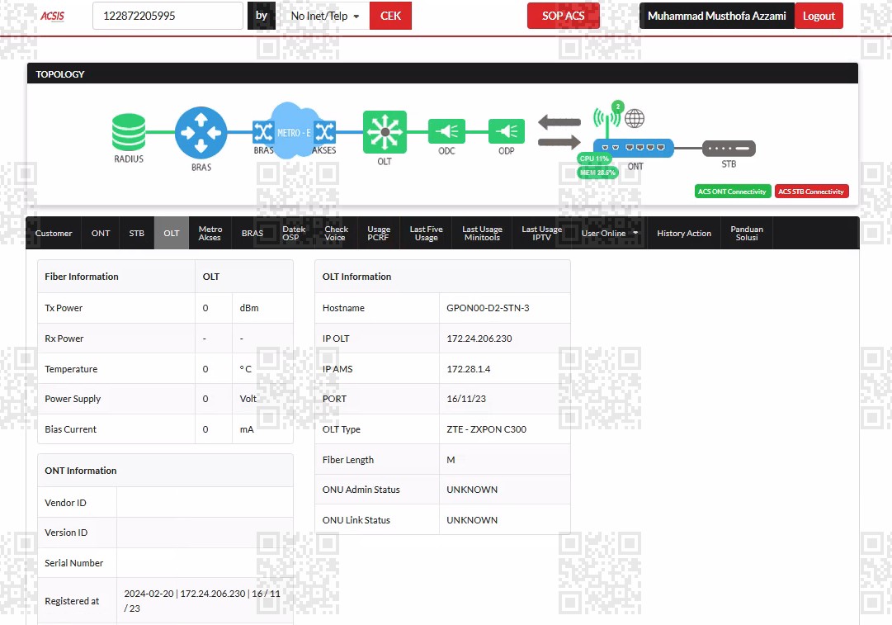Select the OLT tab
The height and width of the screenshot is (625, 892).
pyautogui.click(x=172, y=234)
